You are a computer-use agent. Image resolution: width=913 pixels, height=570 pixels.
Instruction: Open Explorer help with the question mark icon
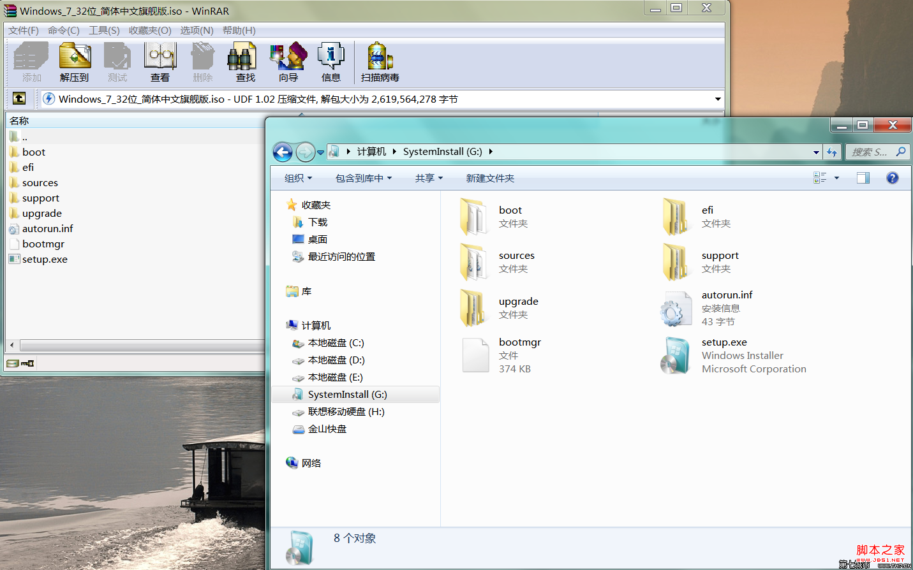click(x=892, y=178)
